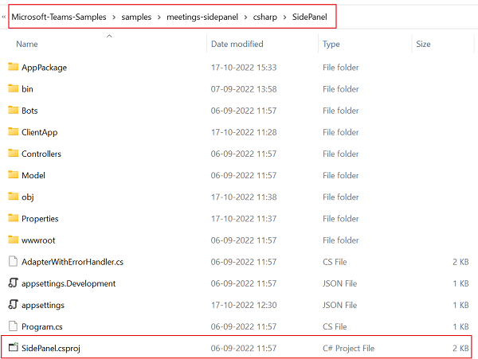Click date 17-10-2022 11:38 of obj
478x359 pixels.
[x=244, y=197]
